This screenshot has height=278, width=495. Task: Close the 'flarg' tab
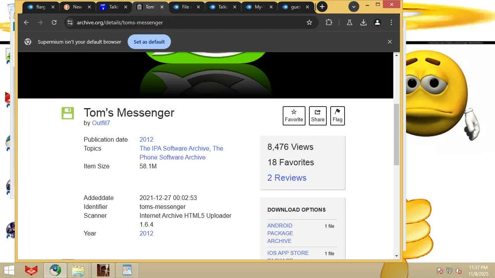point(53,7)
